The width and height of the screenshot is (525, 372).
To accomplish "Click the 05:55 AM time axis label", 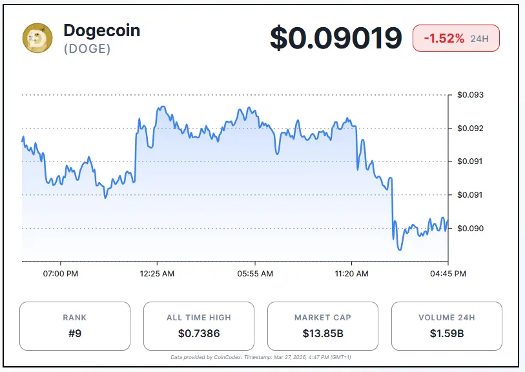I will pos(254,274).
